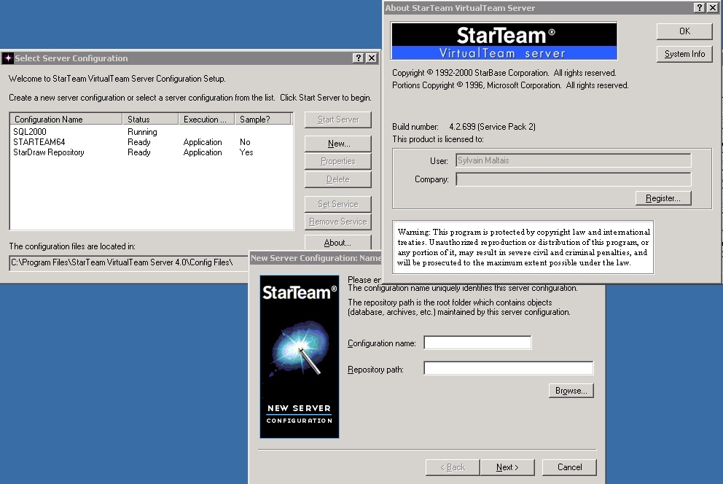Open the About... dialog button
Image resolution: width=723 pixels, height=484 pixels.
point(338,243)
